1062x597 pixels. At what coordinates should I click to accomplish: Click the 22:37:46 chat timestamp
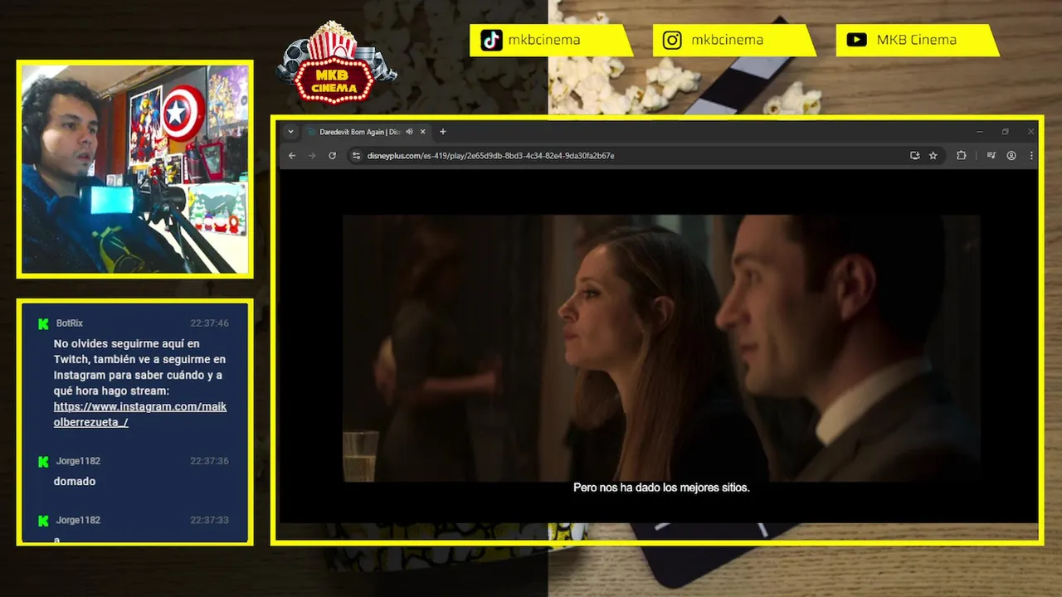[x=209, y=323]
